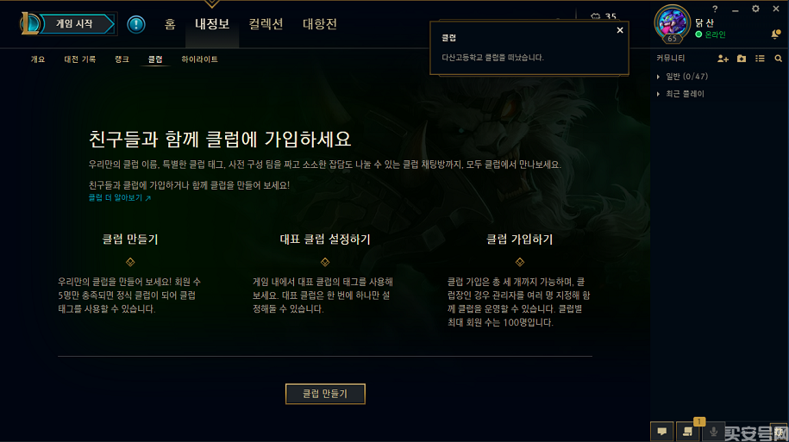Follow the 클럽 더 알아보기 link
The height and width of the screenshot is (442, 789).
(120, 198)
